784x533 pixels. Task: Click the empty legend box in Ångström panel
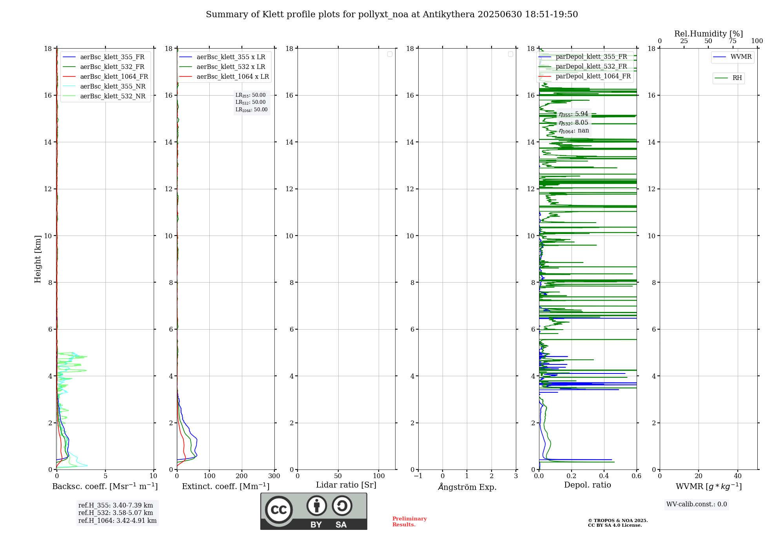point(510,54)
